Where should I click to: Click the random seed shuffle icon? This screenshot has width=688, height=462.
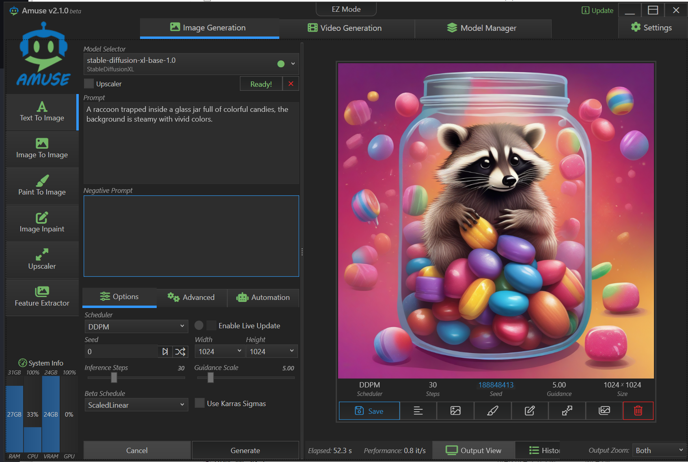[x=180, y=352]
